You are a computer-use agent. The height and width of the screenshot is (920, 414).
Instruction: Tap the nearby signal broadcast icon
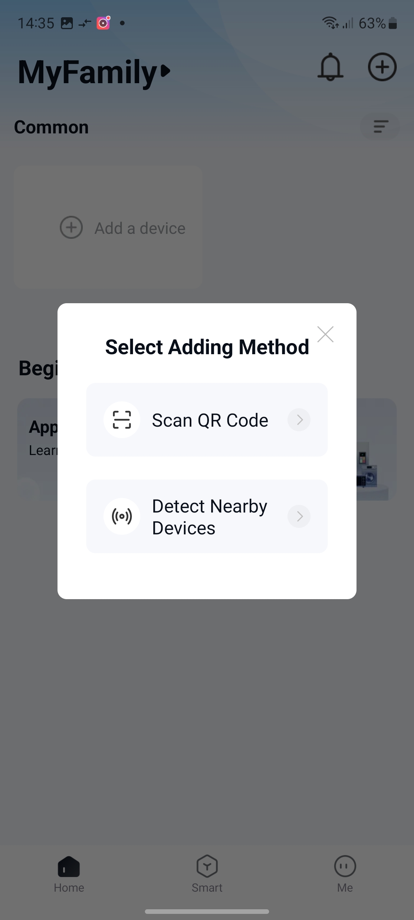(x=122, y=516)
